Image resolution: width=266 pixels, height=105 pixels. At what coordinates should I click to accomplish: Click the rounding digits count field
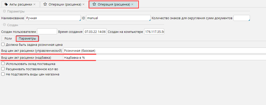pos(241,18)
